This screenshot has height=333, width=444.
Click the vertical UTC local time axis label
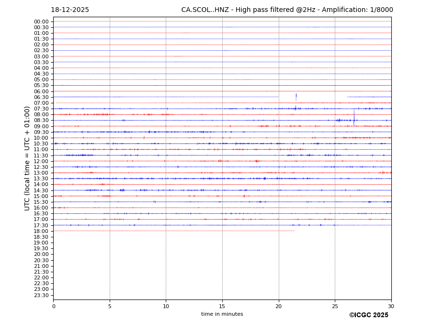[x=27, y=158]
